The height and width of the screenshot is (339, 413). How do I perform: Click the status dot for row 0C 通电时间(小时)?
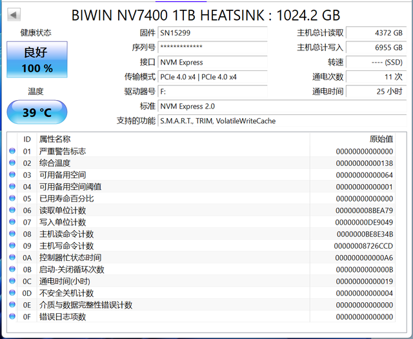[12, 281]
